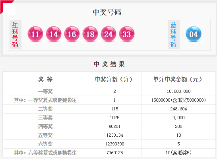Click the second prize count 115
217x159 pixels.
coord(114,109)
